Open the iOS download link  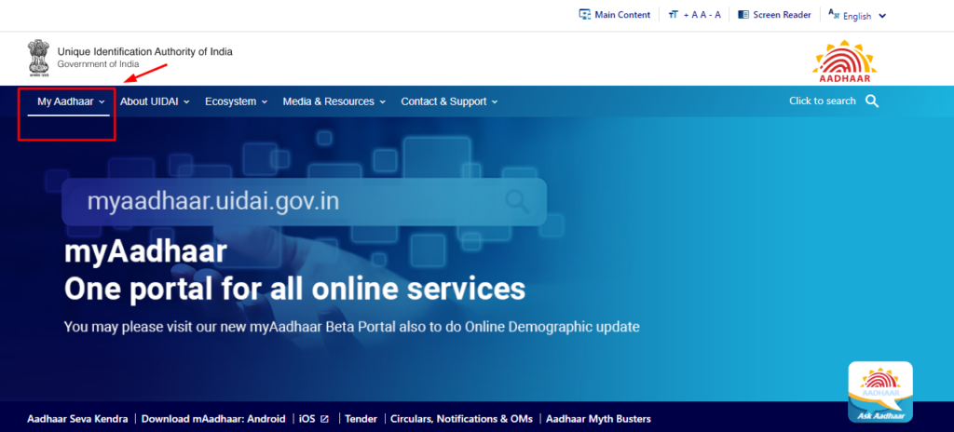pos(307,419)
